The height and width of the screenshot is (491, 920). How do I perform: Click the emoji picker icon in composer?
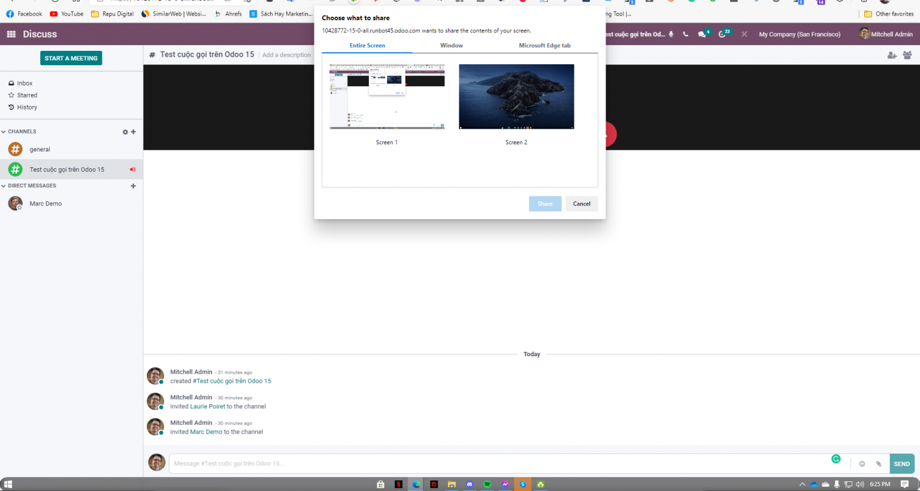point(862,463)
